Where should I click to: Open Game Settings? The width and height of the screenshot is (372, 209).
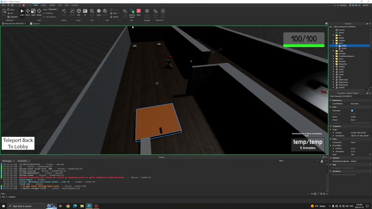point(147,12)
